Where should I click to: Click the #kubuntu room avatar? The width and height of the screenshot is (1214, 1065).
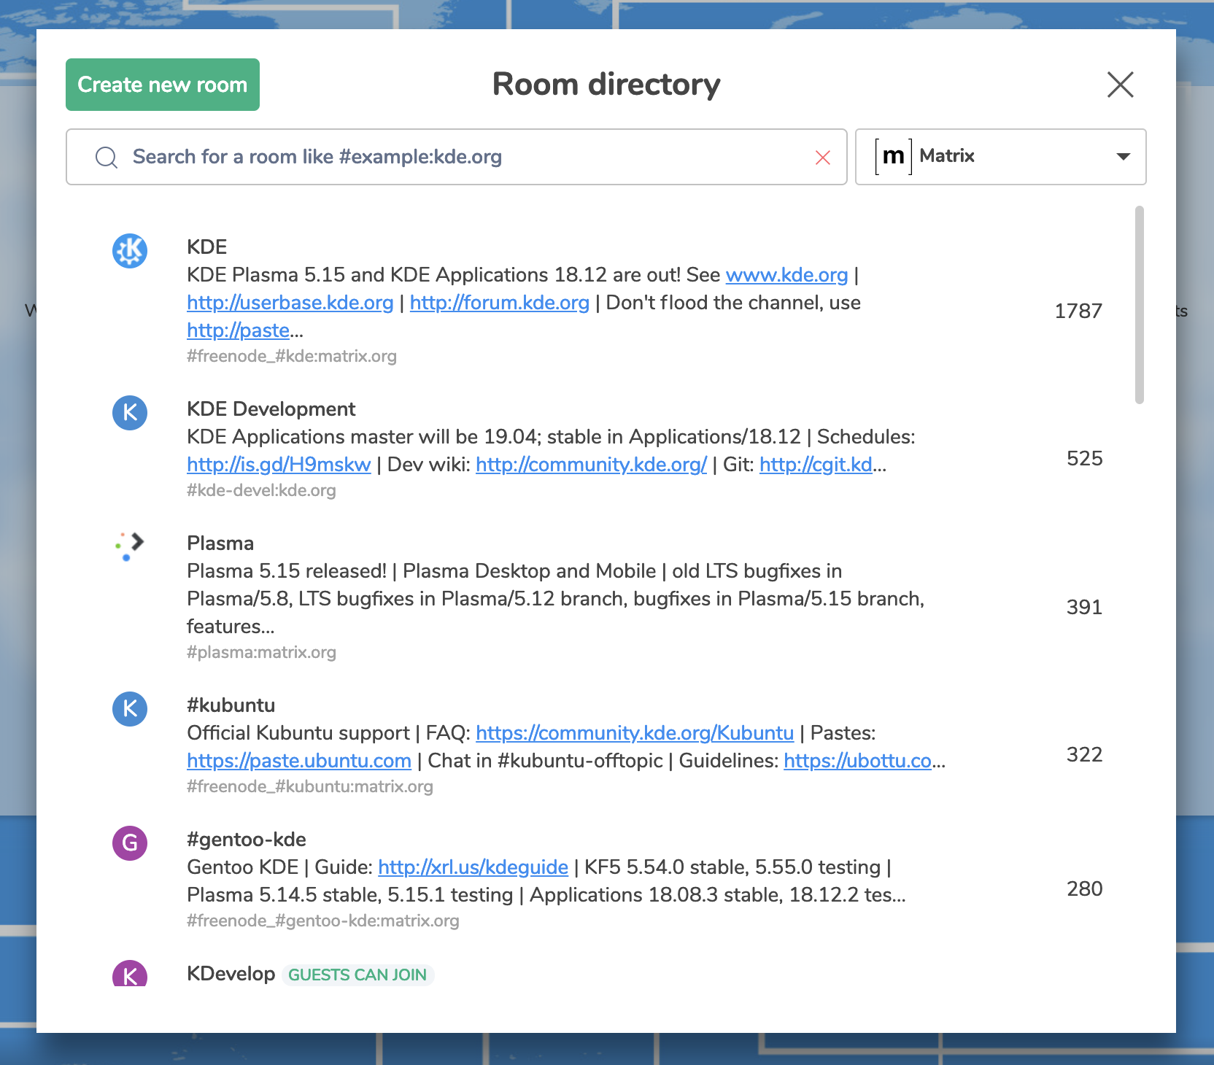[x=130, y=709]
